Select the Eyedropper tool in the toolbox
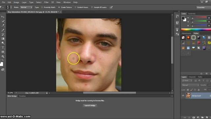 [x=3, y=25]
